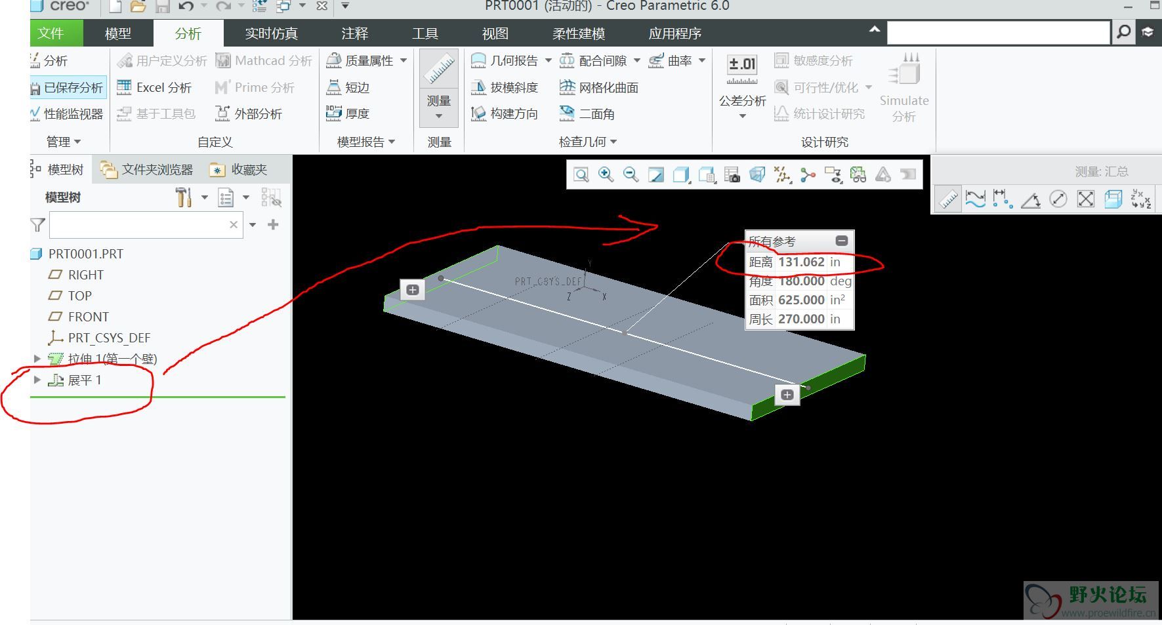This screenshot has width=1162, height=625.
Task: Select the measure Length wave icon
Action: (x=975, y=199)
